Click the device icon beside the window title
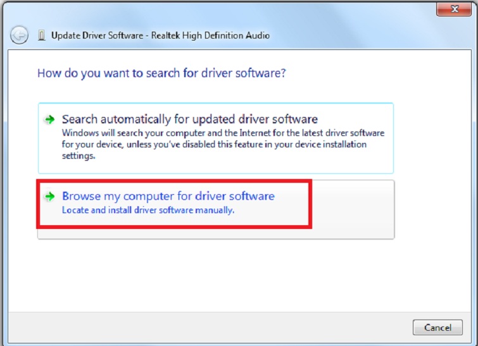 click(x=41, y=35)
